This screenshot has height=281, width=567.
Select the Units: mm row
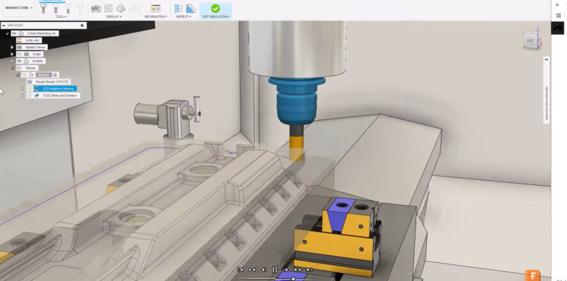[x=29, y=40]
